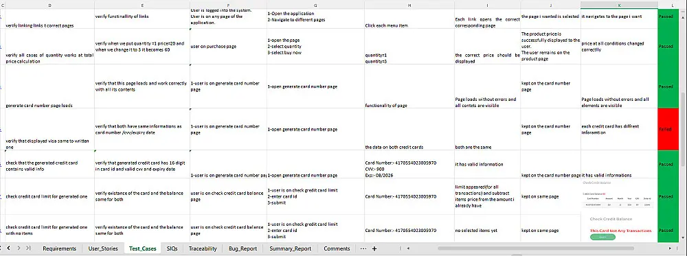Select the Test_Cases sheet tab

[142, 248]
